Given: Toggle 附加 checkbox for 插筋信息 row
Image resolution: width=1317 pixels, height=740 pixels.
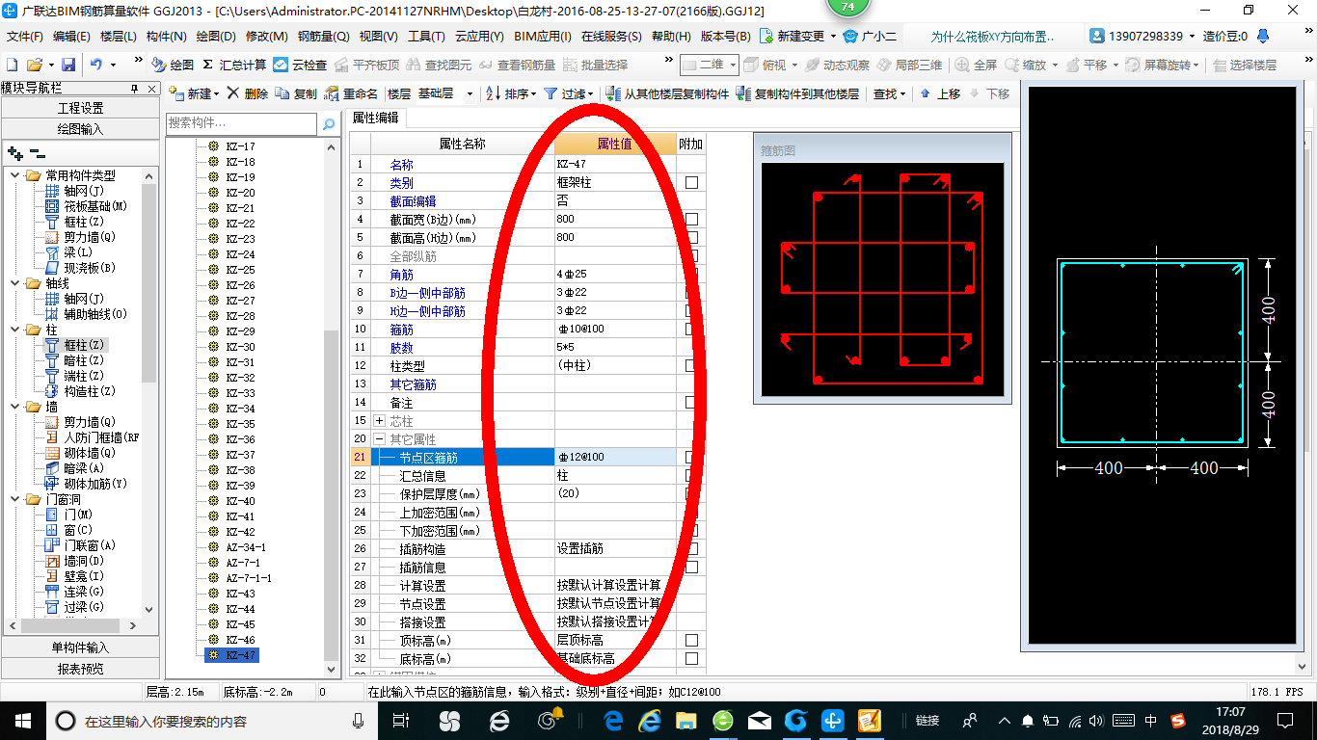Looking at the screenshot, I should [691, 568].
